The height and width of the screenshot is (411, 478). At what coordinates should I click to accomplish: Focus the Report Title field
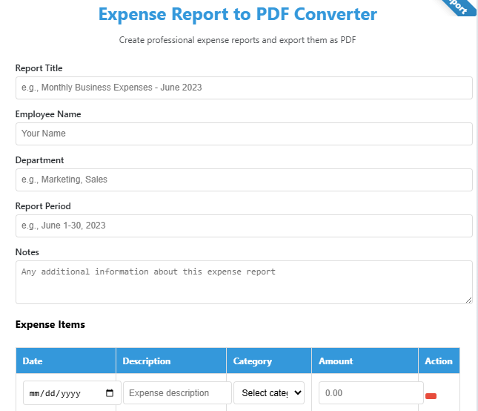pos(244,88)
